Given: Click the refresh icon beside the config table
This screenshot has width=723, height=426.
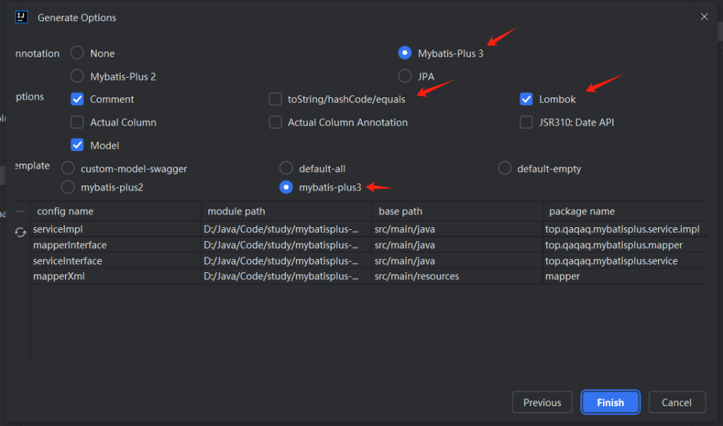Looking at the screenshot, I should point(20,232).
